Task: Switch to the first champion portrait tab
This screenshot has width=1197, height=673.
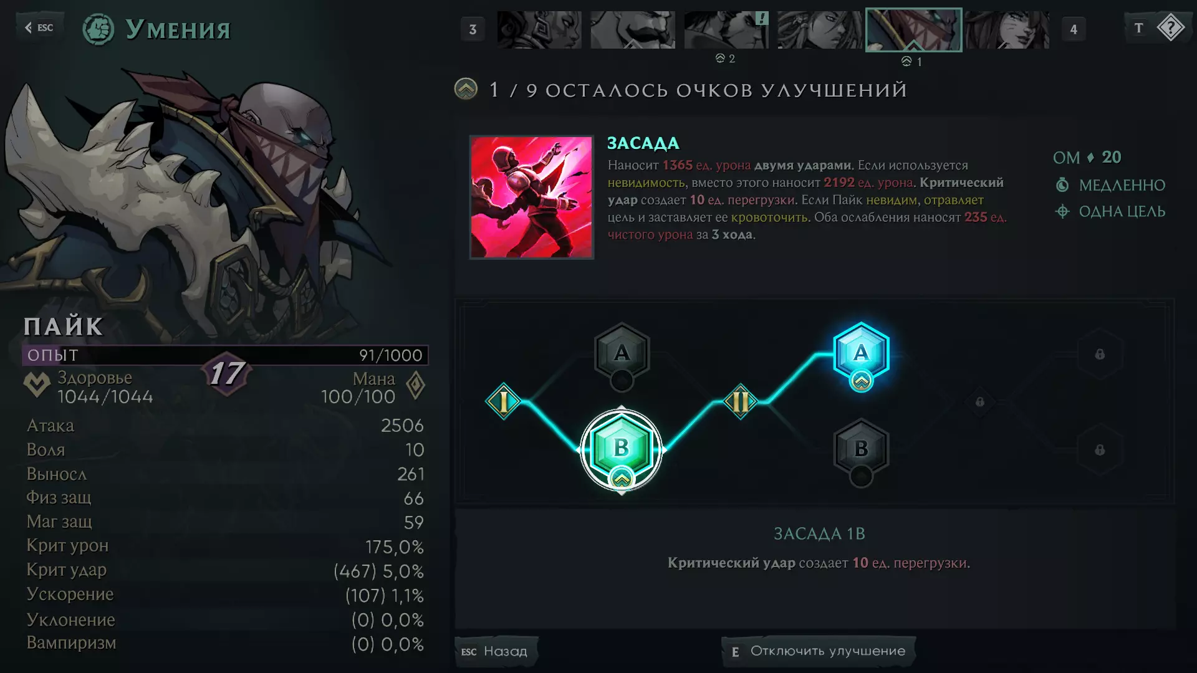Action: coord(539,29)
